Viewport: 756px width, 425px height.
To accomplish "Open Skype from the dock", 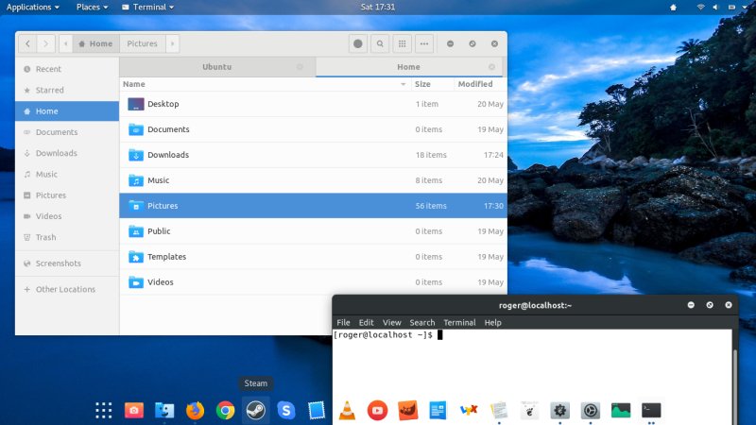I will tap(285, 410).
